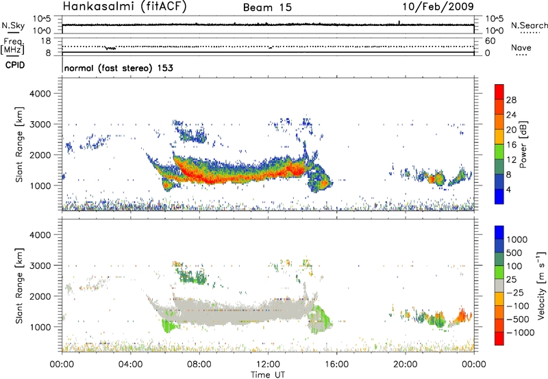Click the 'Hankasalmi (fitACF)' plot title
The image size is (548, 379).
125,6
